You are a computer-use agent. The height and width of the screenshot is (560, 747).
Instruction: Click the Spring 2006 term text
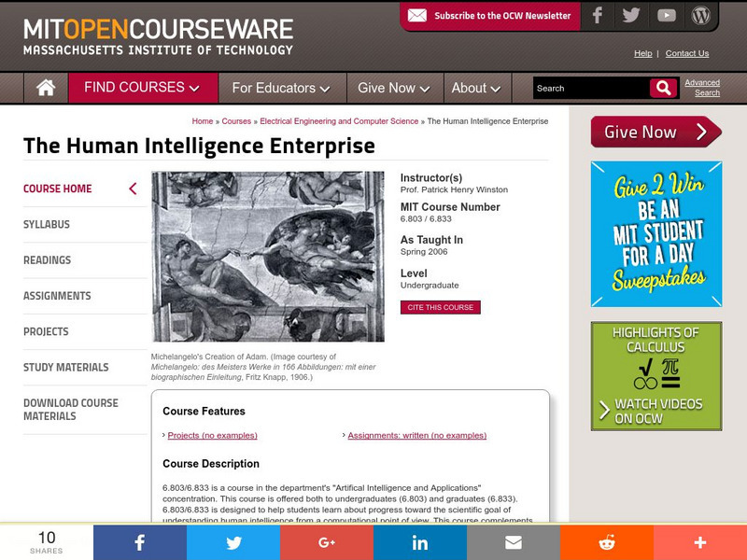point(424,251)
